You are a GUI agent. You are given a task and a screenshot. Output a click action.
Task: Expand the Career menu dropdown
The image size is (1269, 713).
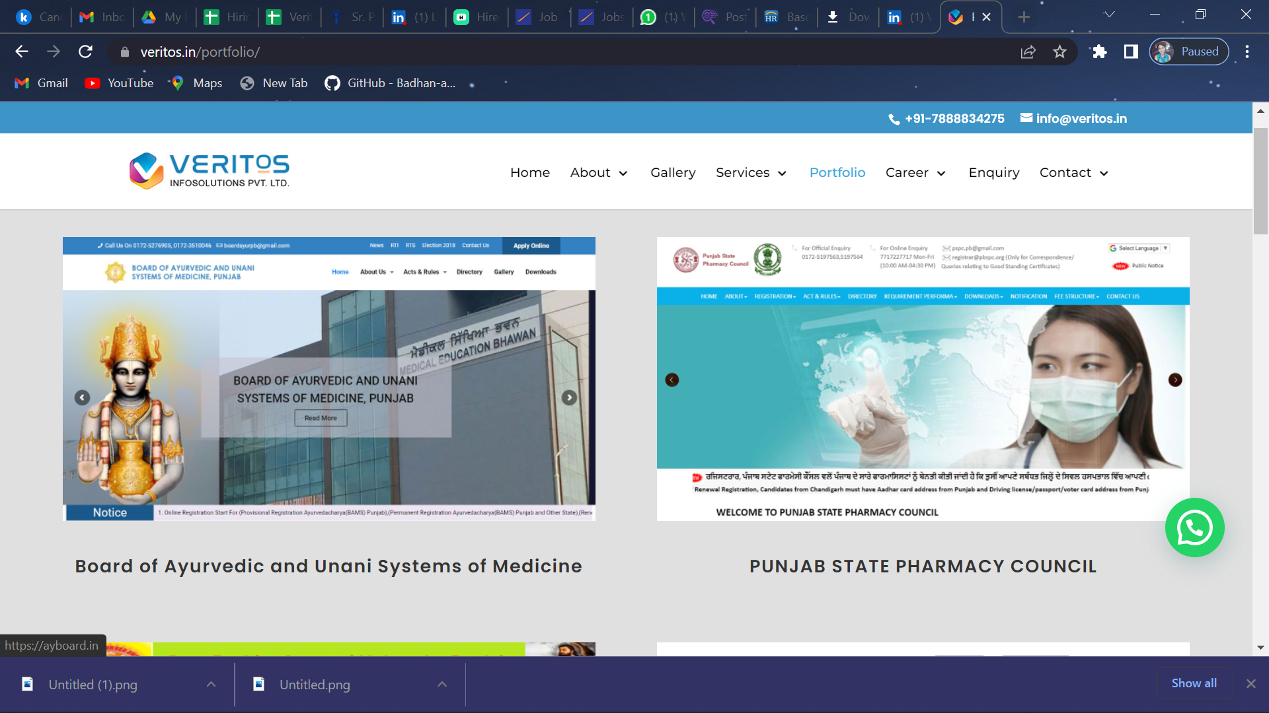[916, 172]
